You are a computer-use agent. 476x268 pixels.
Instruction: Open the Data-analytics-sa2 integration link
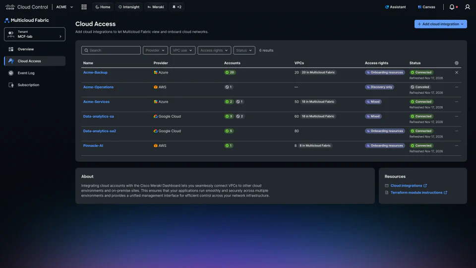(x=100, y=131)
